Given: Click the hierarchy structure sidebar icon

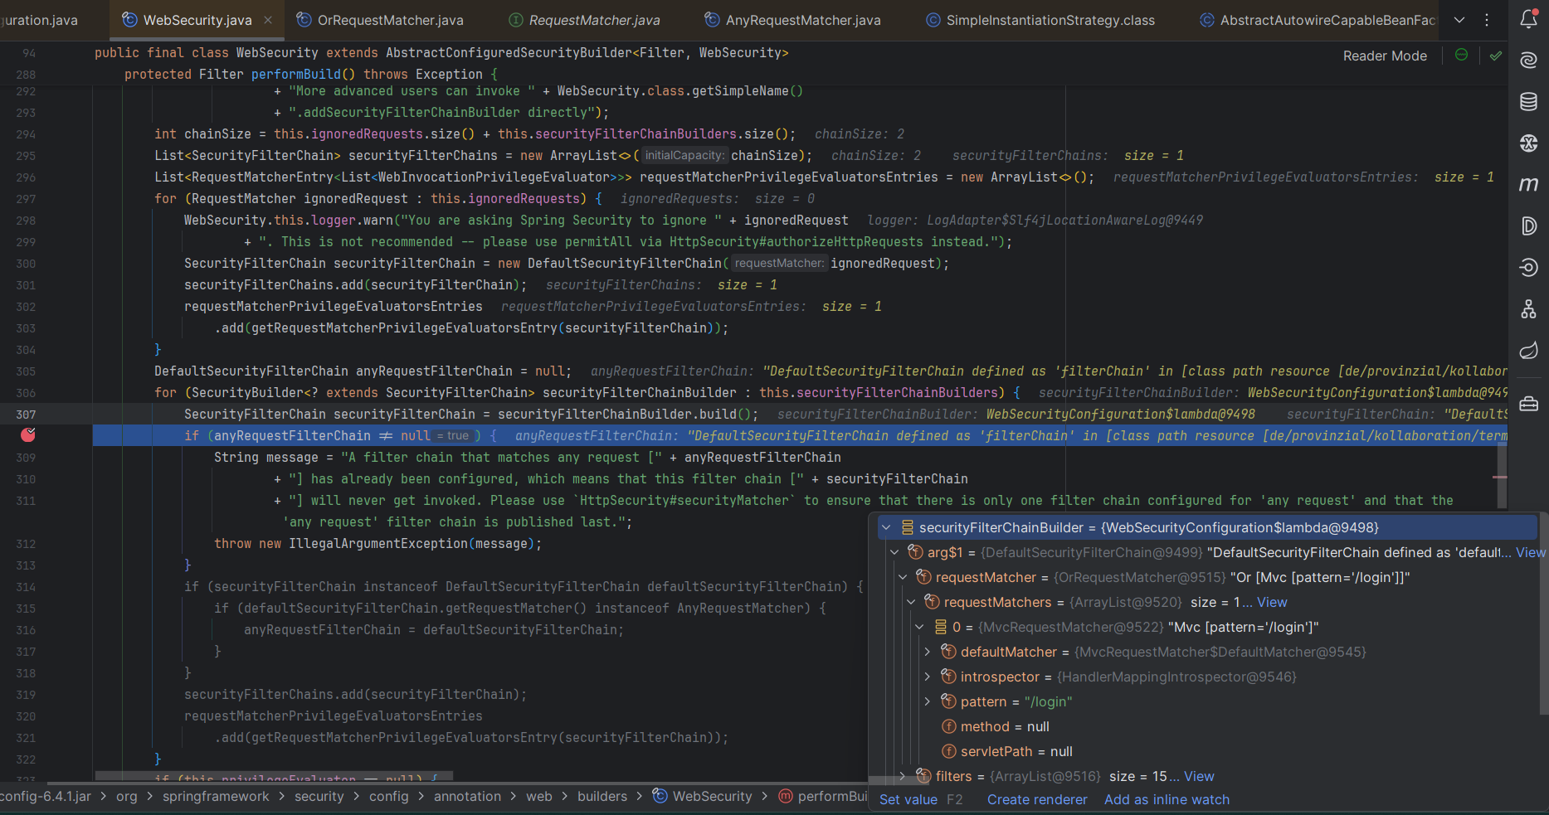Looking at the screenshot, I should click(1528, 309).
